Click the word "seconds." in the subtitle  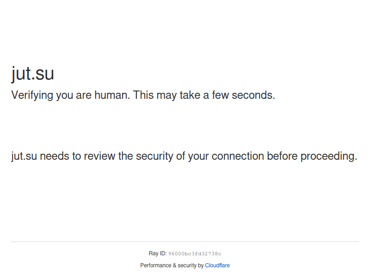tap(253, 95)
